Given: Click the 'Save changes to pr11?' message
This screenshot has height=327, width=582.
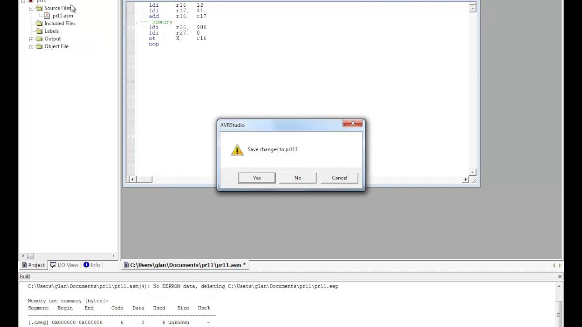Looking at the screenshot, I should pyautogui.click(x=272, y=149).
